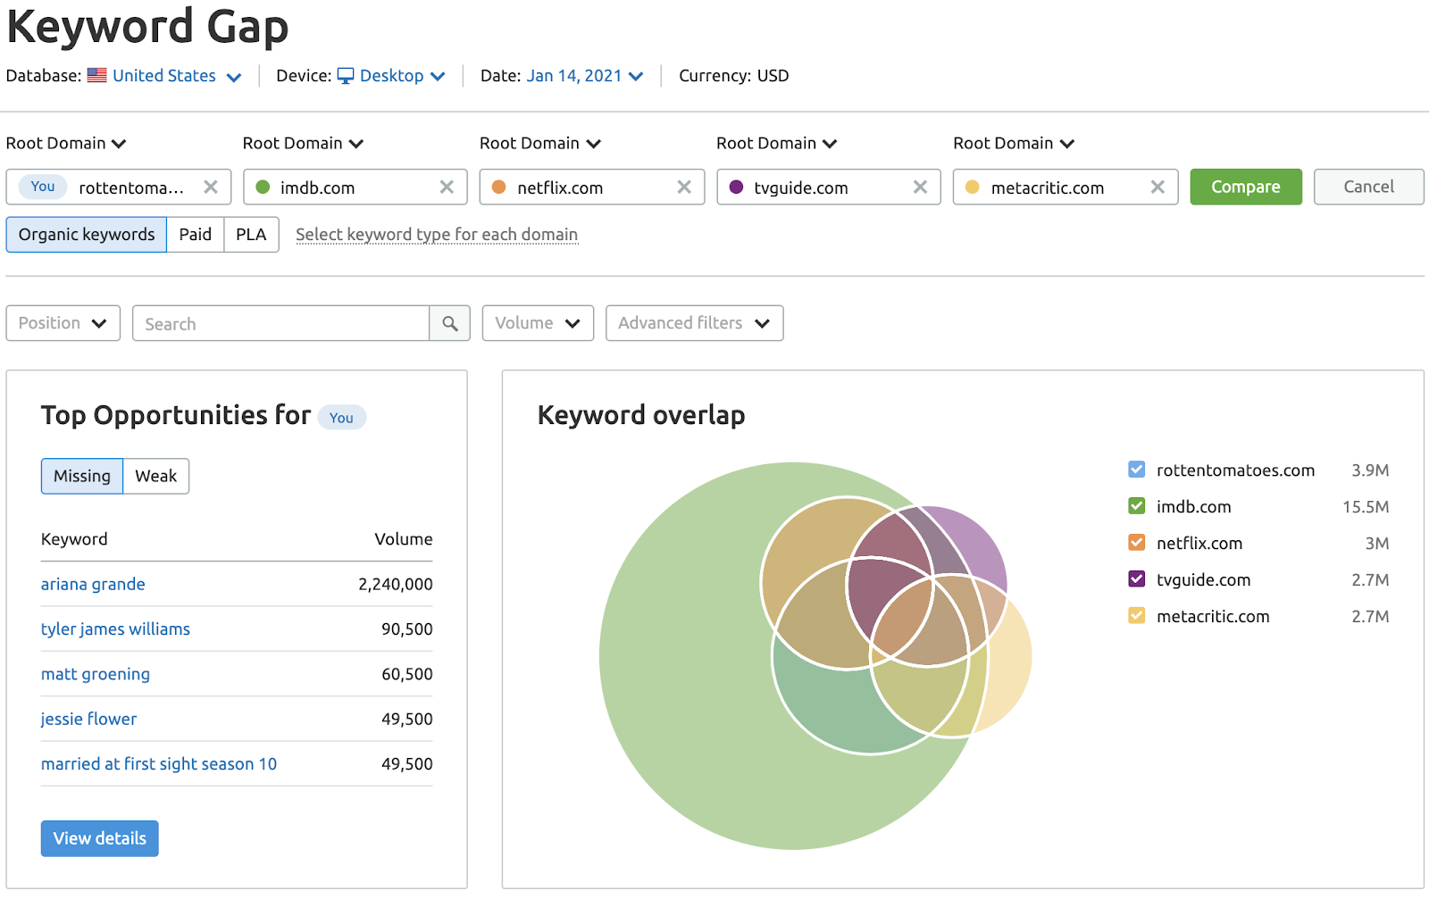The width and height of the screenshot is (1429, 899).
Task: Open married at first sight season 10
Action: pyautogui.click(x=159, y=764)
